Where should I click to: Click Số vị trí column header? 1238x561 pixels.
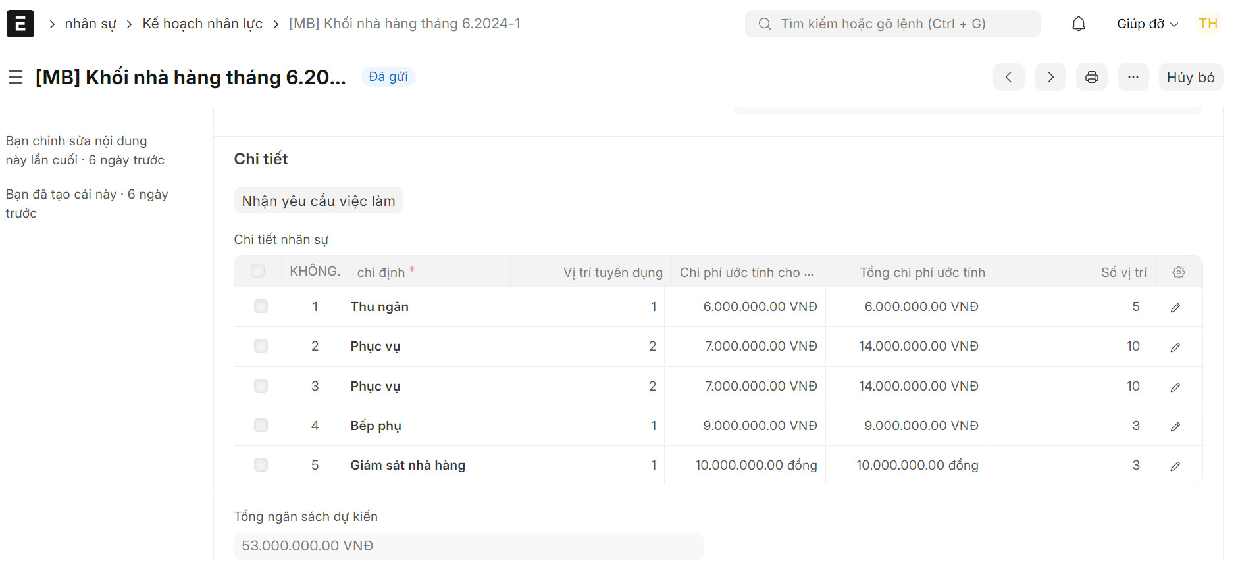[x=1074, y=272]
